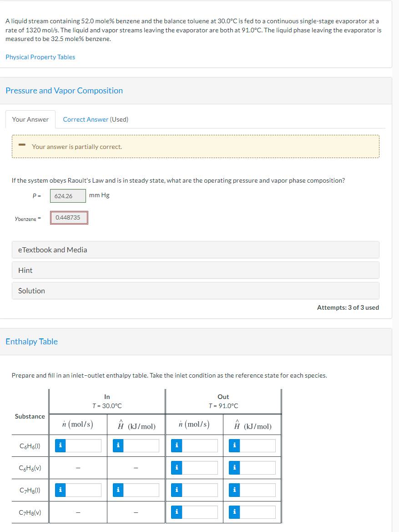This screenshot has height=532, width=399.
Task: Click info icon for C6H6(v) outlet enthalpy
Action: click(234, 468)
